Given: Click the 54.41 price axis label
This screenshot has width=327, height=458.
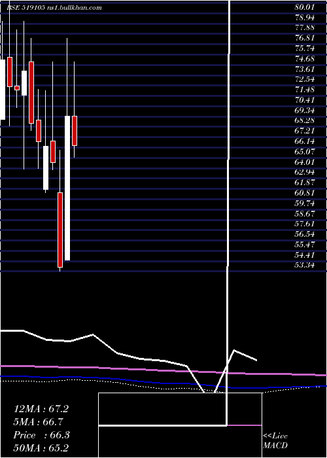Looking at the screenshot, I should pyautogui.click(x=305, y=255).
